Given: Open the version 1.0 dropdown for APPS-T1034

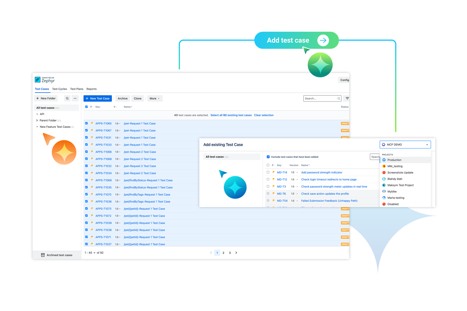Looking at the screenshot, I should click(118, 173).
